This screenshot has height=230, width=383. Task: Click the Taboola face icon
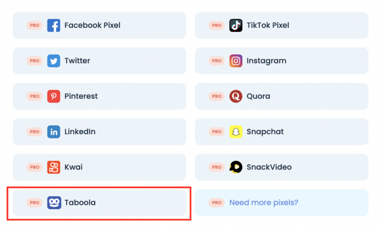(x=54, y=202)
